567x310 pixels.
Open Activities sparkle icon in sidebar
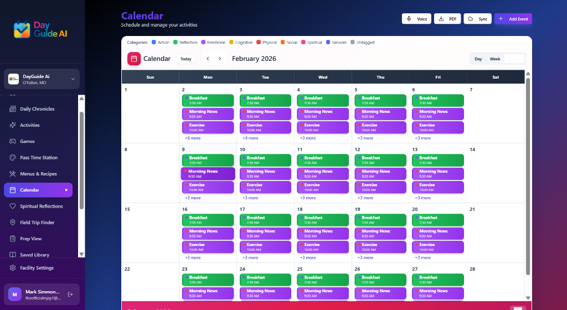tap(13, 125)
